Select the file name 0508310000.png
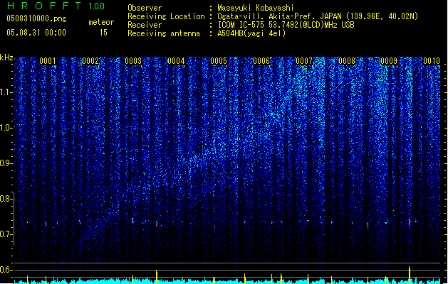448x284 pixels. (36, 18)
